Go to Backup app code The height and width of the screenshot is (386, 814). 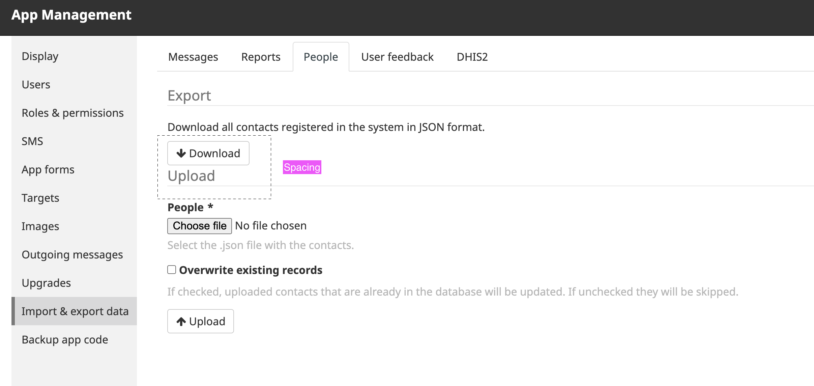[65, 339]
